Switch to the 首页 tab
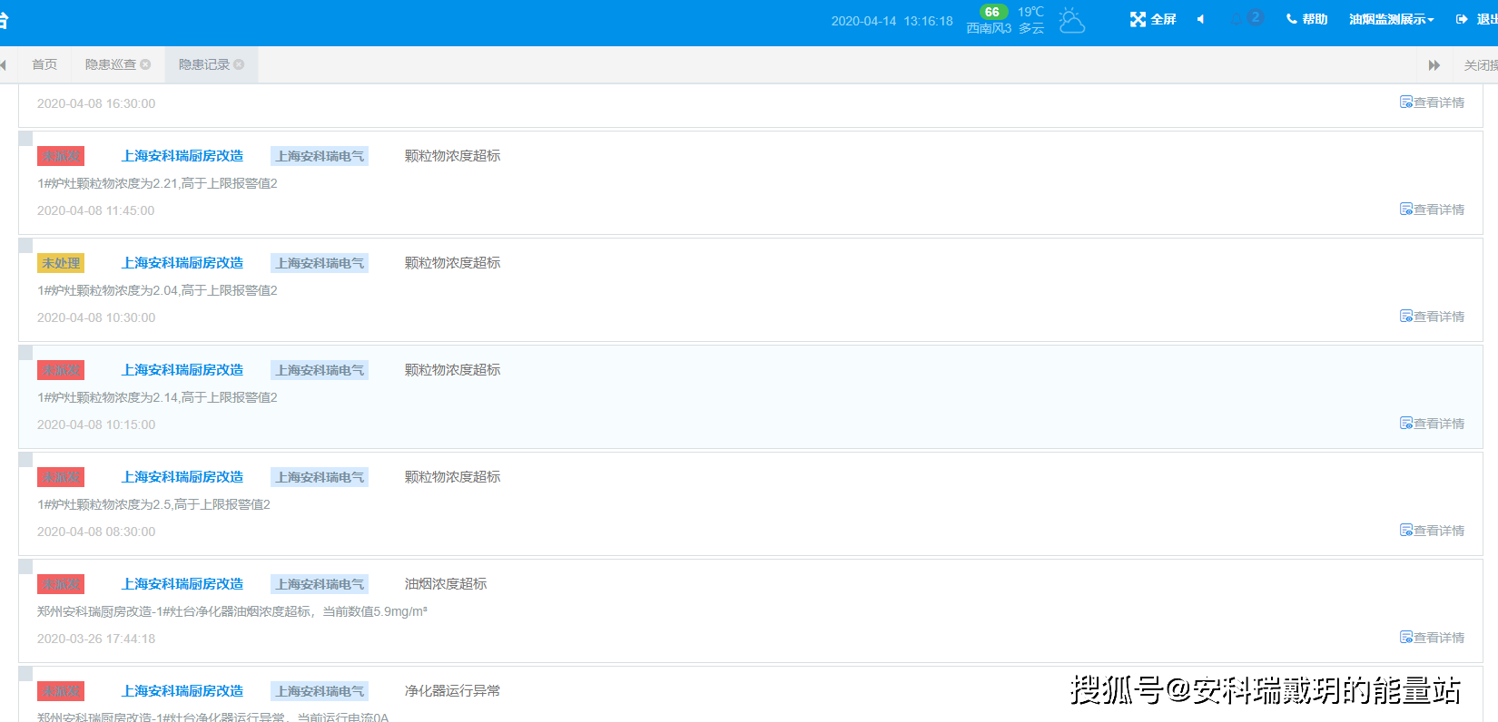1498x722 pixels. 44,64
